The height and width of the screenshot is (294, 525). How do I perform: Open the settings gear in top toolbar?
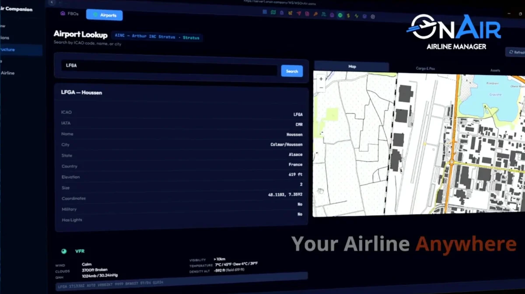tap(373, 17)
